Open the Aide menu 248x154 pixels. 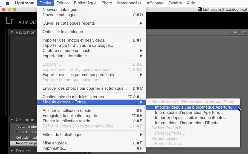point(191,3)
